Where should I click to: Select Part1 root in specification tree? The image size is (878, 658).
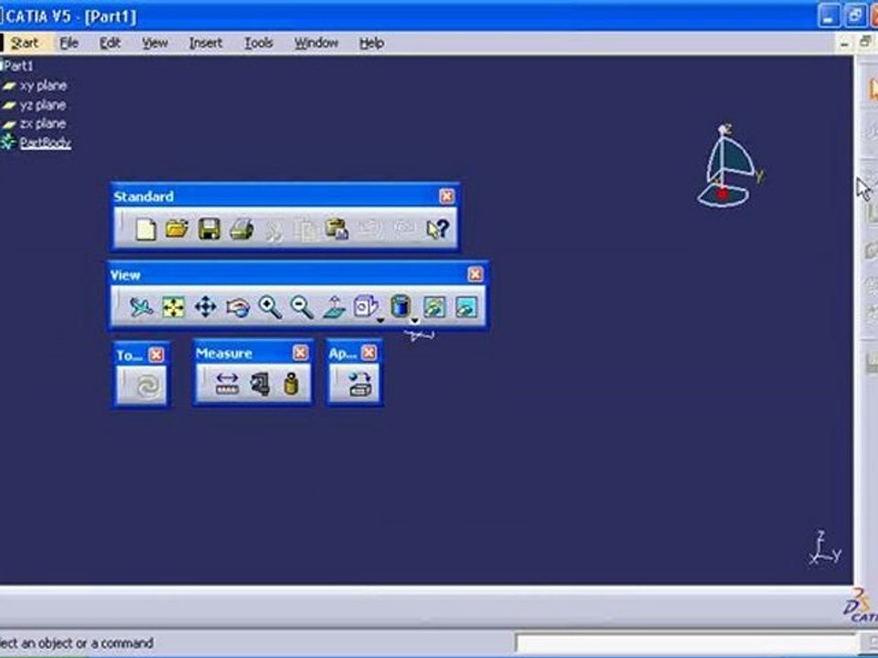pyautogui.click(x=18, y=66)
